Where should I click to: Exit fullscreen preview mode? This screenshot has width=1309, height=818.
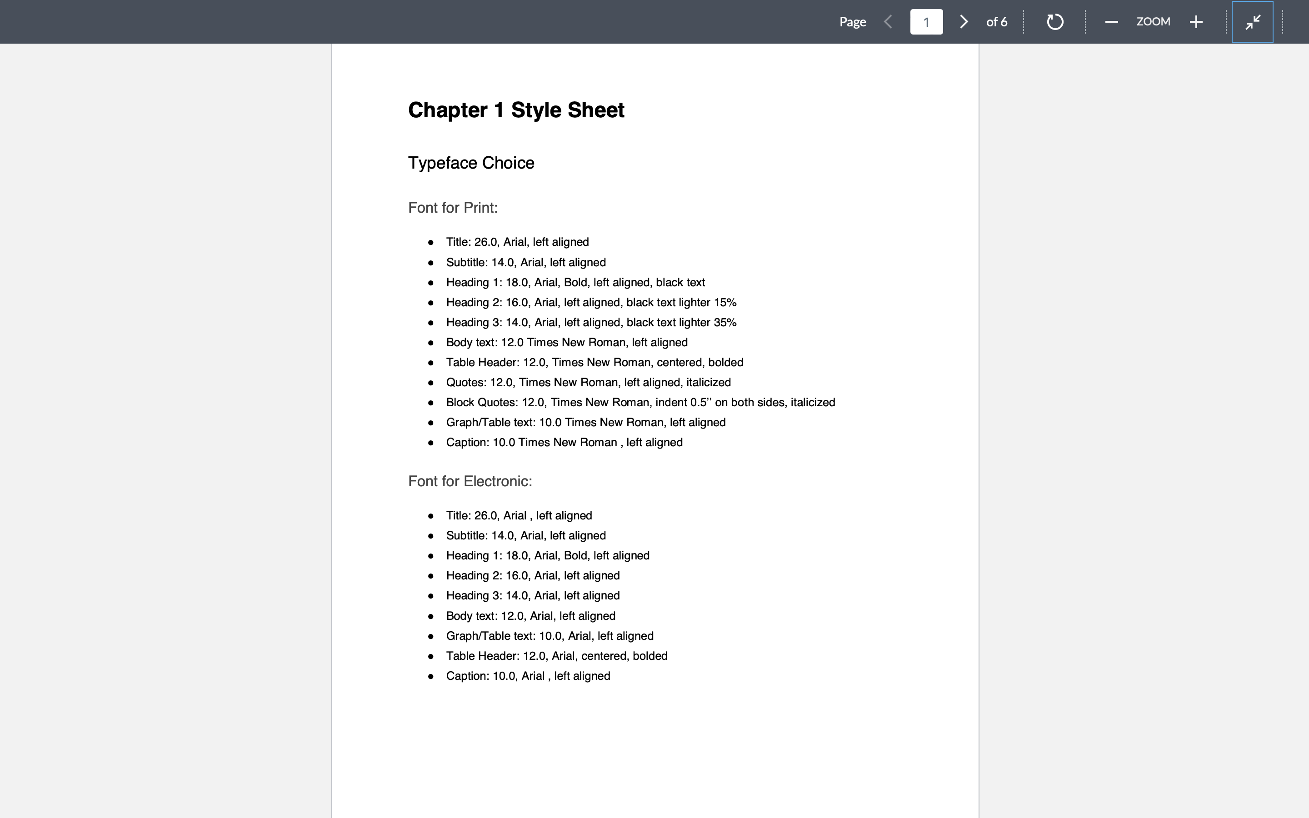click(x=1252, y=22)
